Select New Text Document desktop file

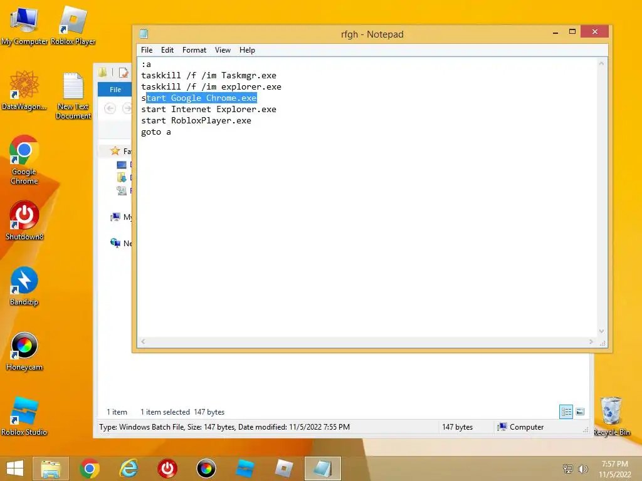click(x=73, y=95)
